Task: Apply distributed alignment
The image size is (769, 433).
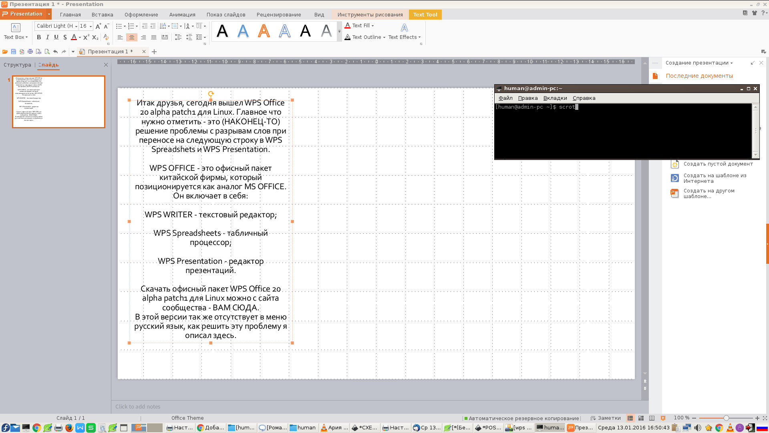Action: pos(165,37)
